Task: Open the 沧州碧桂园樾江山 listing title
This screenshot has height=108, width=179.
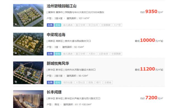Action: (62, 6)
